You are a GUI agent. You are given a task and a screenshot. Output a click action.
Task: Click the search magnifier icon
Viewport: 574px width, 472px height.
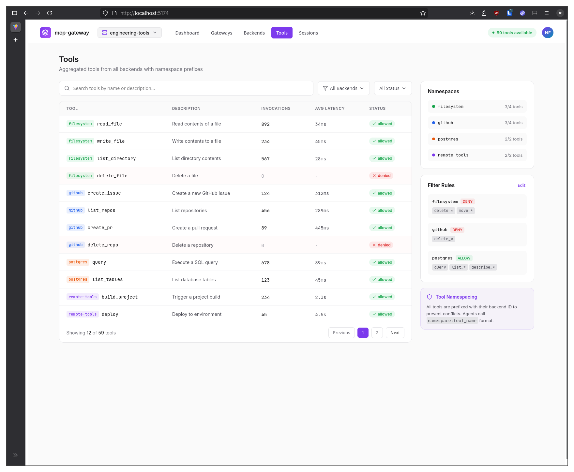[67, 88]
